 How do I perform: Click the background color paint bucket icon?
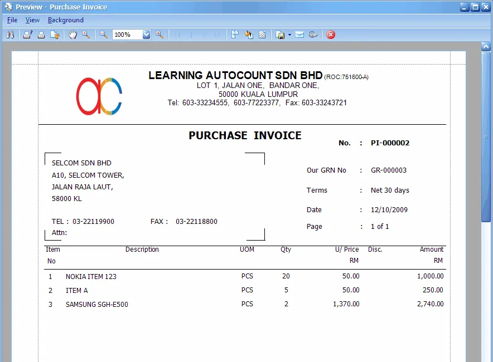point(249,35)
